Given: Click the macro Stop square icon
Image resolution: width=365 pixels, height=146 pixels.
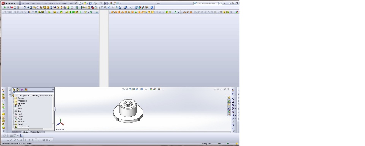Looking at the screenshot, I should click(x=8, y=8).
